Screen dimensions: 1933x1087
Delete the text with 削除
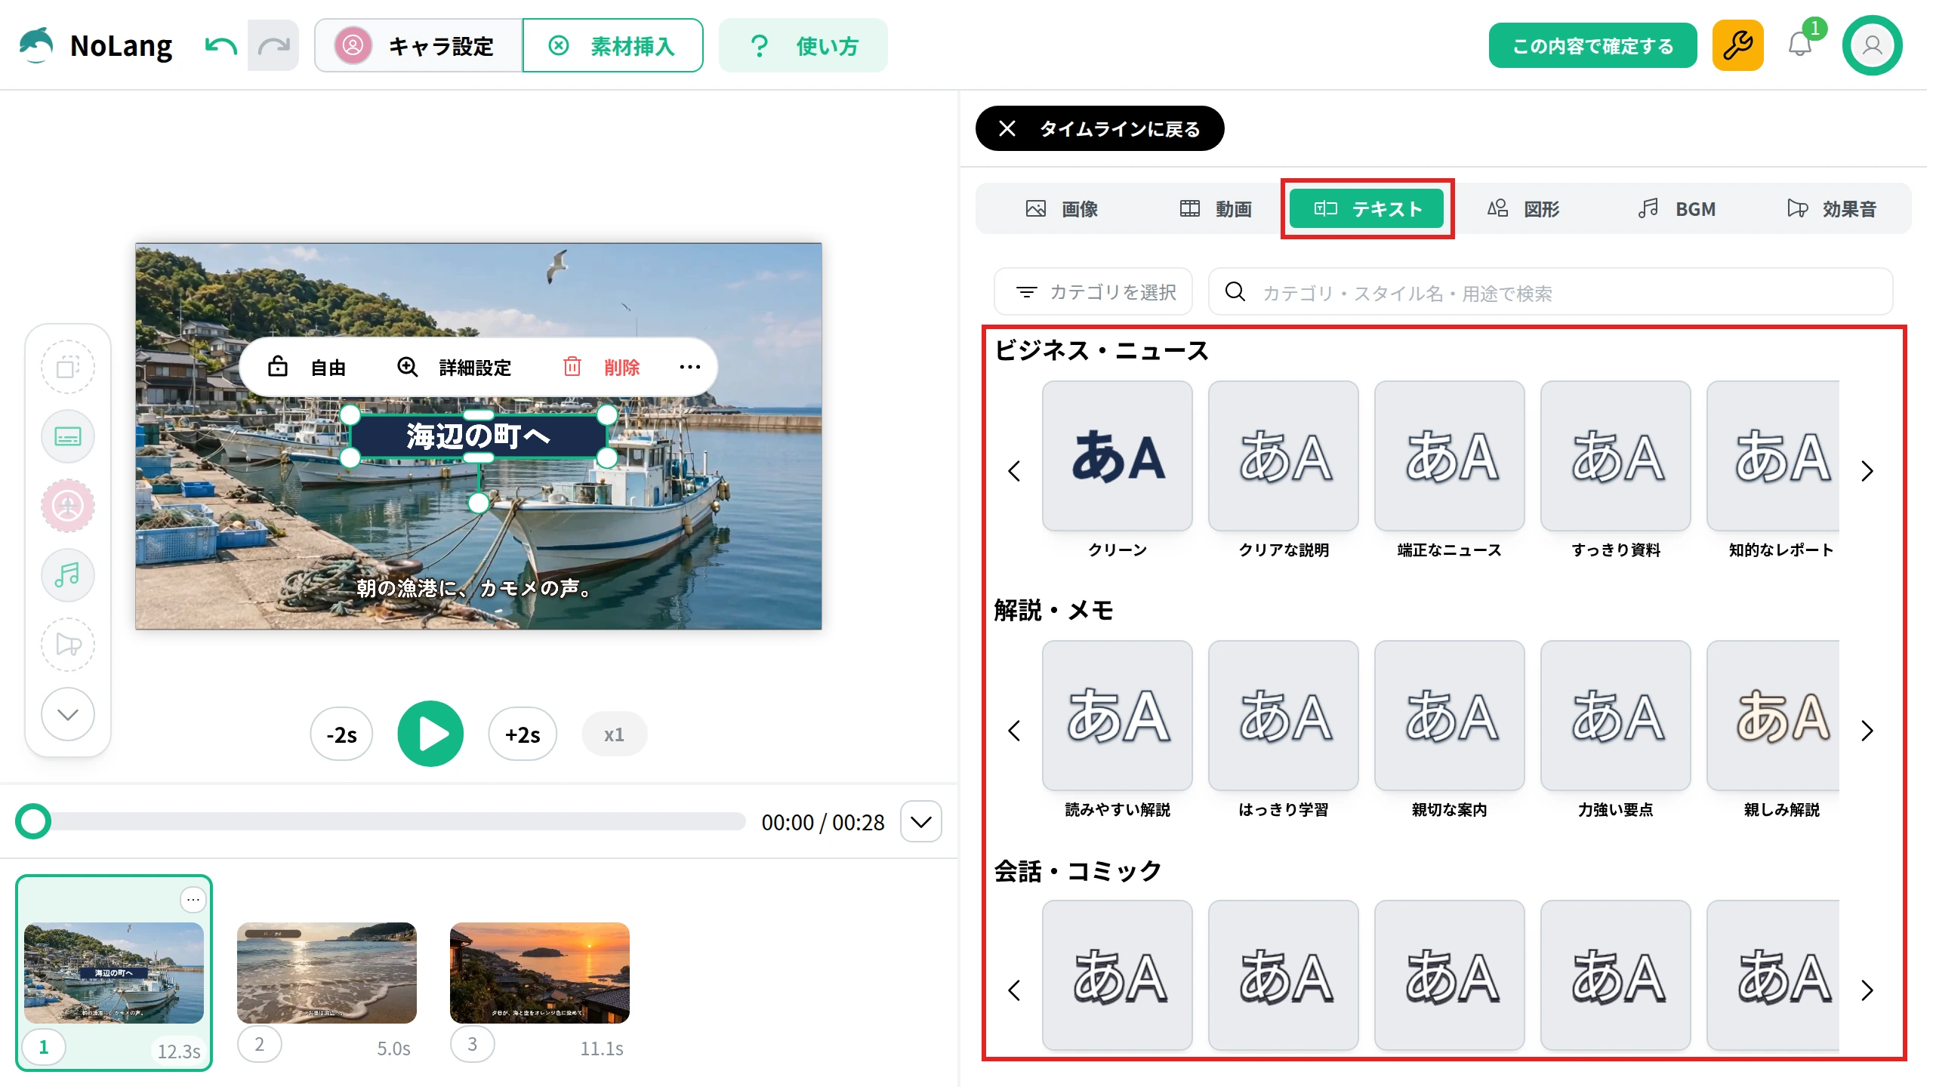click(x=602, y=368)
